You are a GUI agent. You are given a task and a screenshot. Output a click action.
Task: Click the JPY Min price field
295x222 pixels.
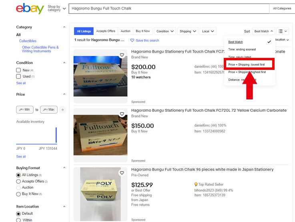tap(25, 109)
